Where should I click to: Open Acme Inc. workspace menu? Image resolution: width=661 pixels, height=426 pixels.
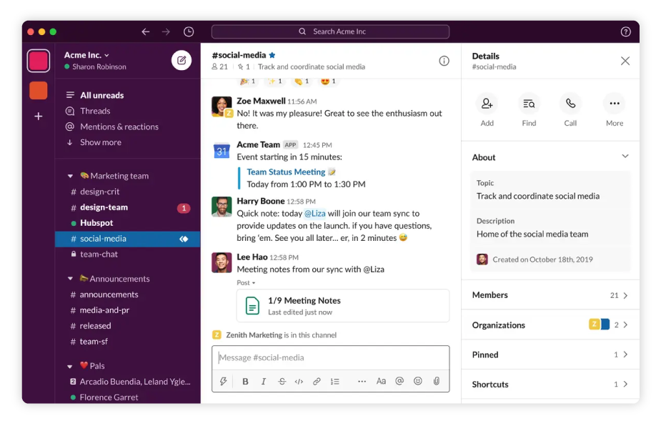[x=86, y=55]
